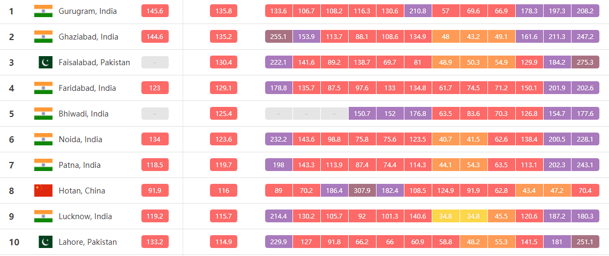Click the purple 232.2 cell for Noida
The width and height of the screenshot is (609, 256).
[279, 139]
